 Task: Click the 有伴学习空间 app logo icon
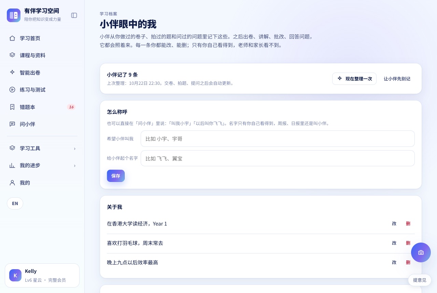14,15
